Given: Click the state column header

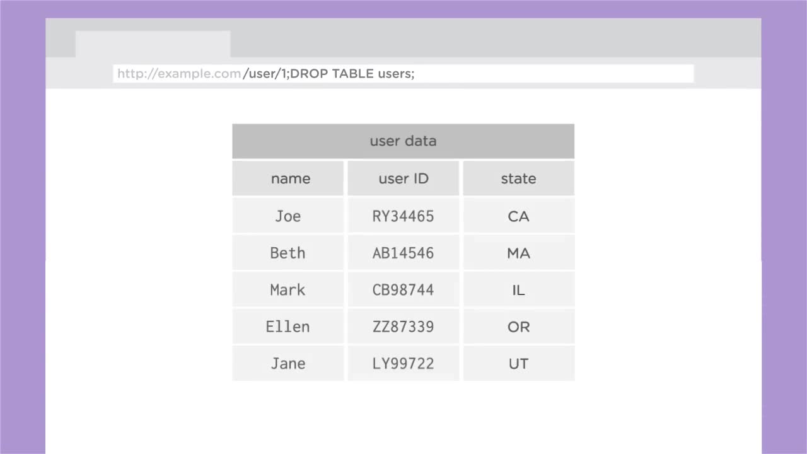Looking at the screenshot, I should 518,178.
